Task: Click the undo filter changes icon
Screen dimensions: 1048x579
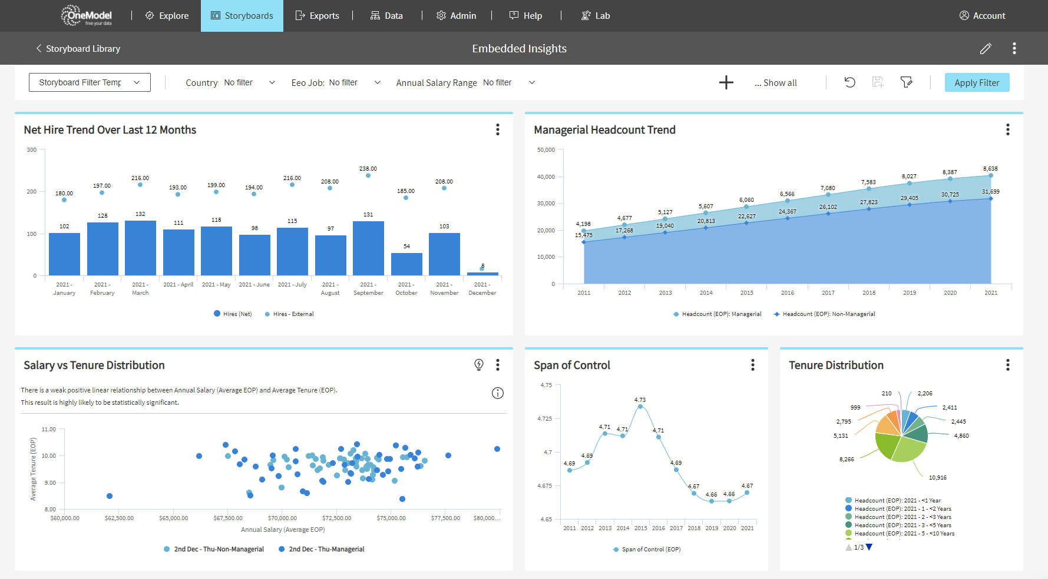Action: coord(849,82)
